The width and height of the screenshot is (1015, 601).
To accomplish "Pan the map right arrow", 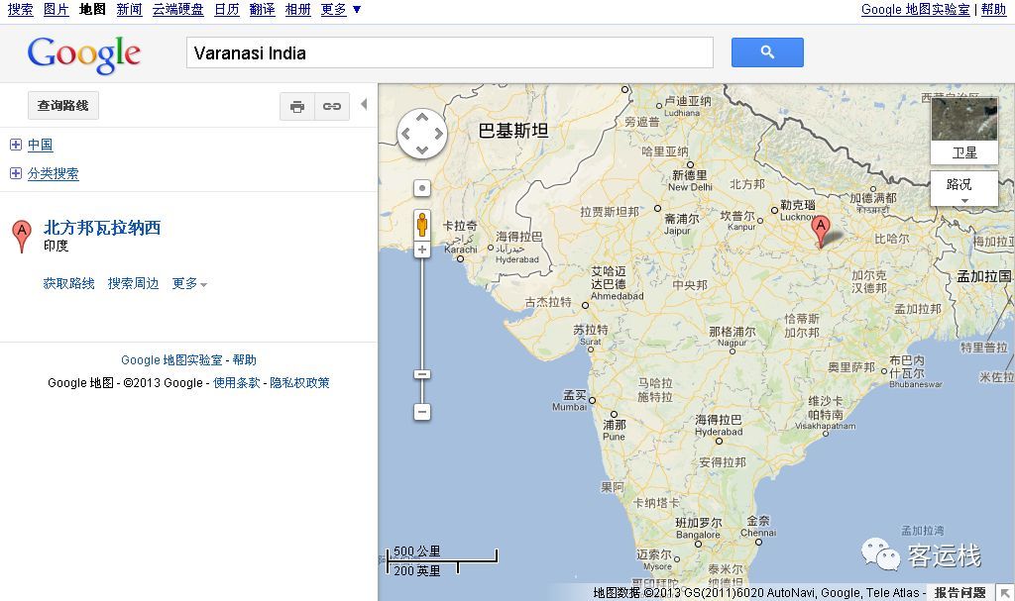I will (x=439, y=134).
